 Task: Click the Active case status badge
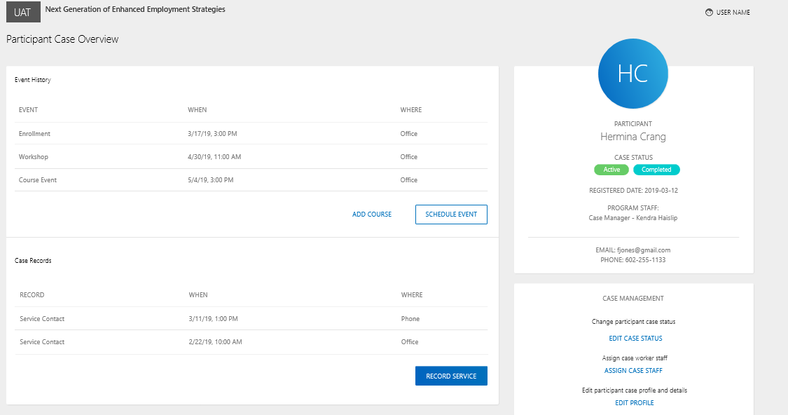tap(611, 170)
